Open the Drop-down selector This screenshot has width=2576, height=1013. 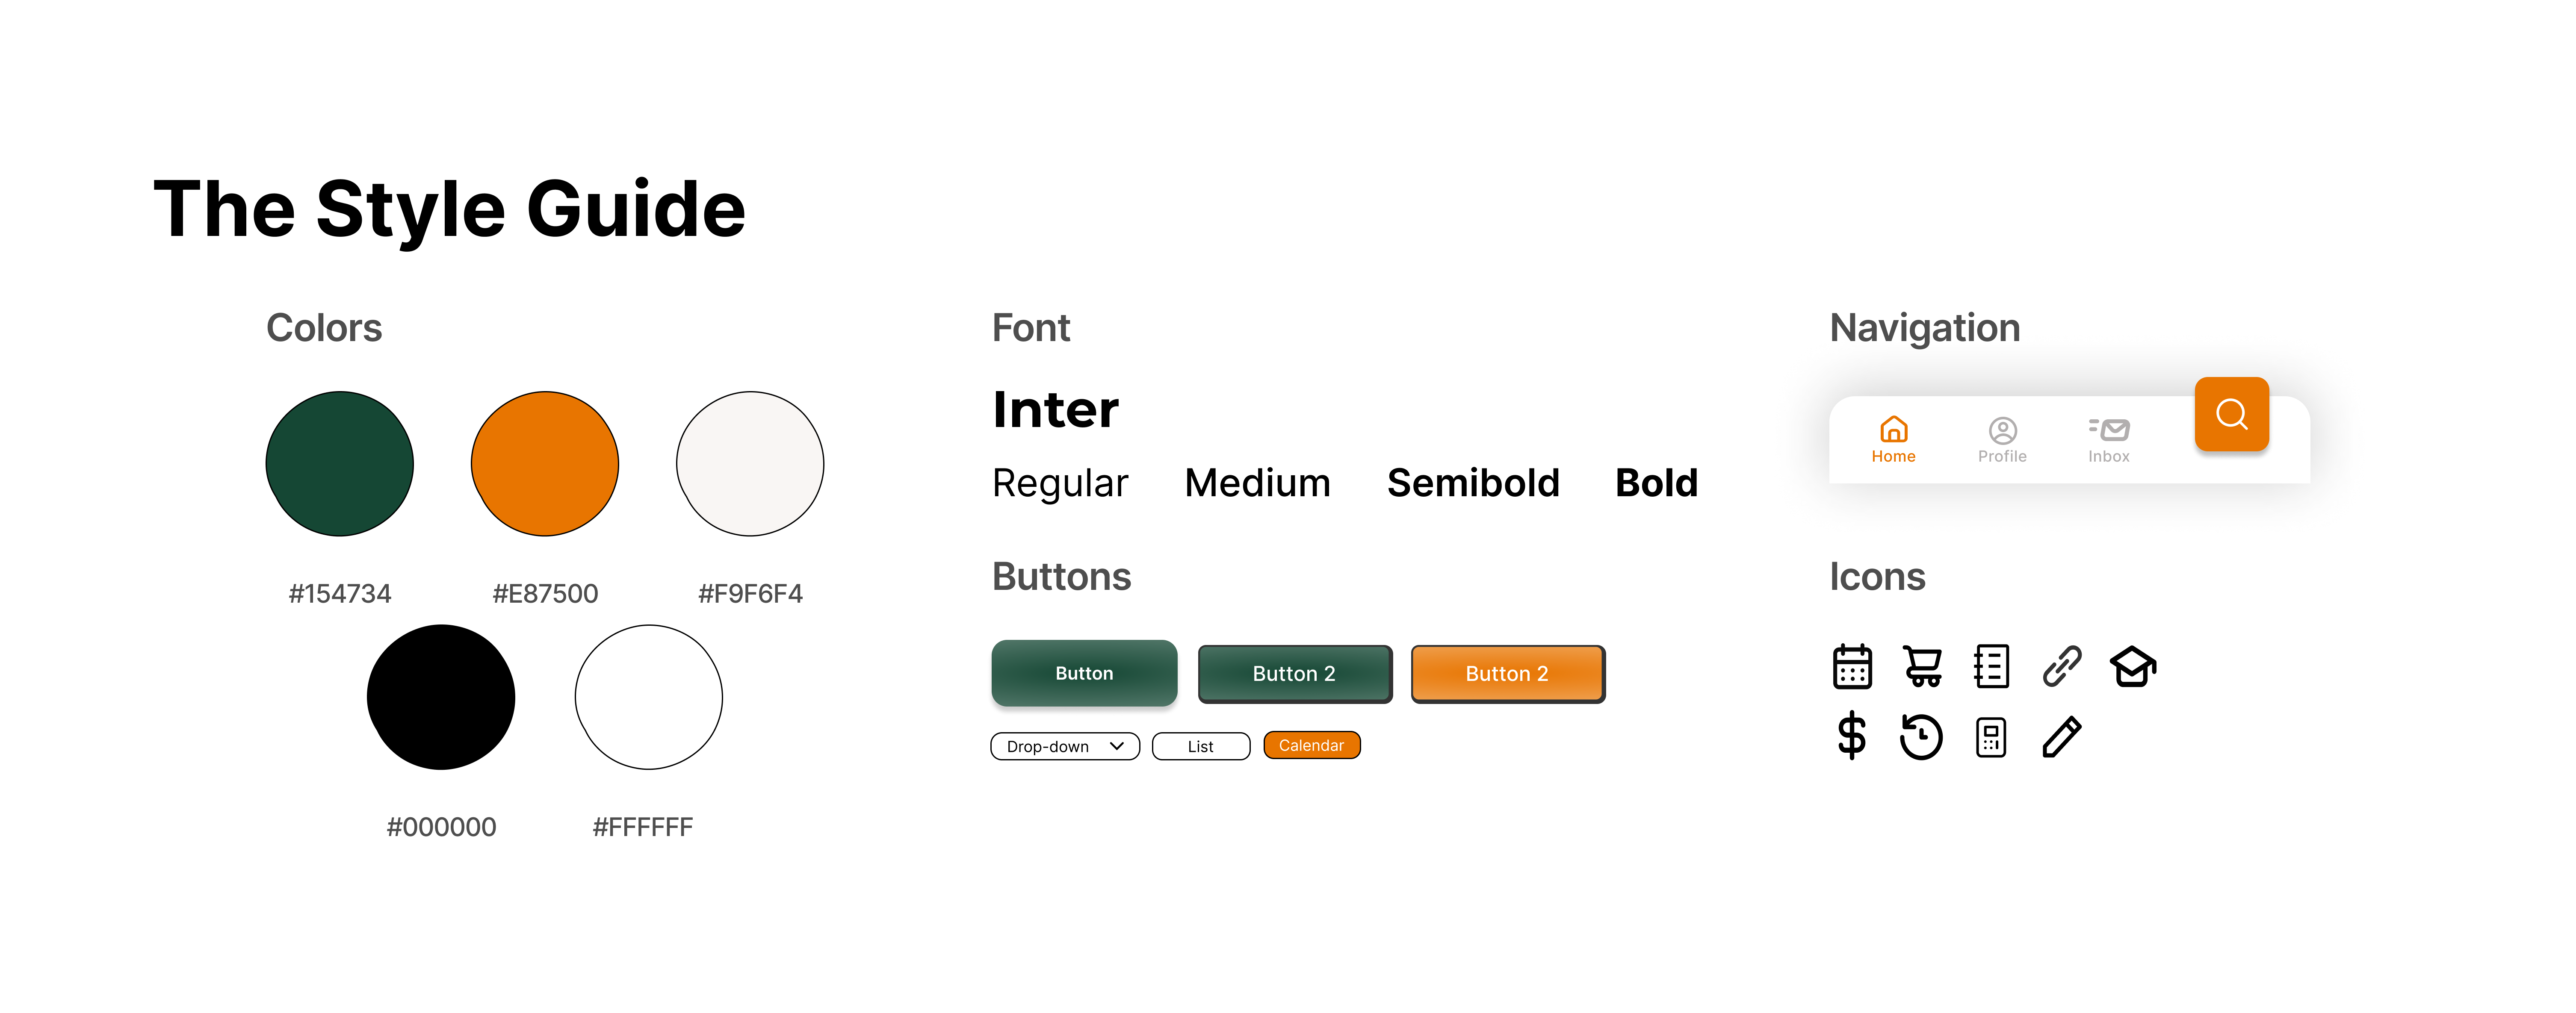tap(1064, 746)
